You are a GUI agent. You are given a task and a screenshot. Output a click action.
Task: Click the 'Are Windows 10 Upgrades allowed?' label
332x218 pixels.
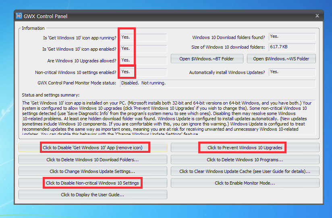(x=82, y=61)
